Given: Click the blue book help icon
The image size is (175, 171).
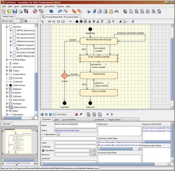Looking at the screenshot, I should pos(51,11).
